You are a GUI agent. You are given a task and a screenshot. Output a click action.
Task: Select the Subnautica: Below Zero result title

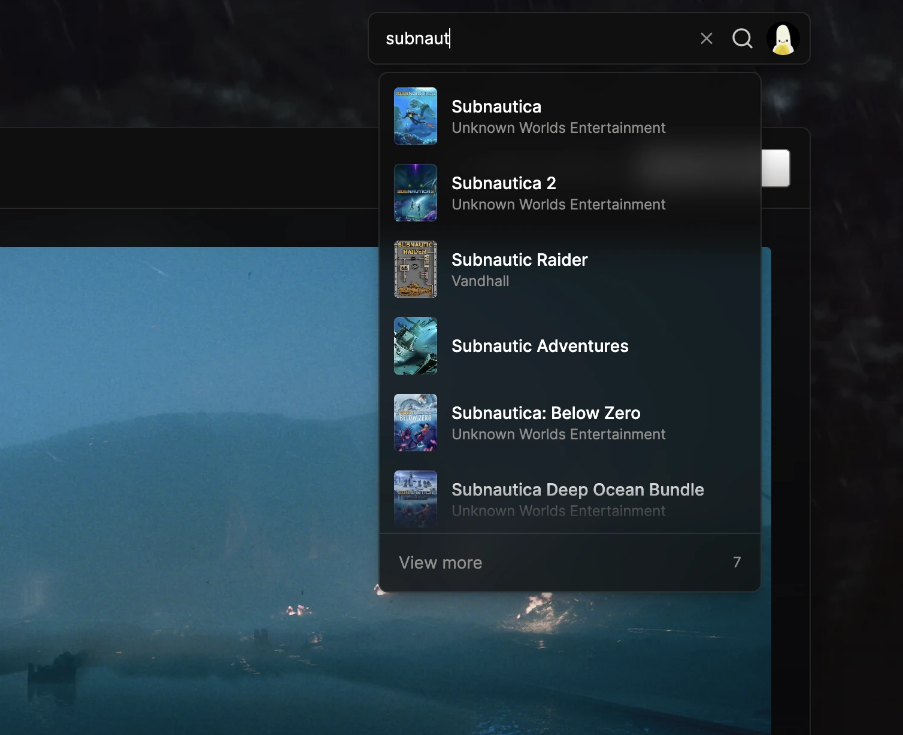pyautogui.click(x=546, y=413)
